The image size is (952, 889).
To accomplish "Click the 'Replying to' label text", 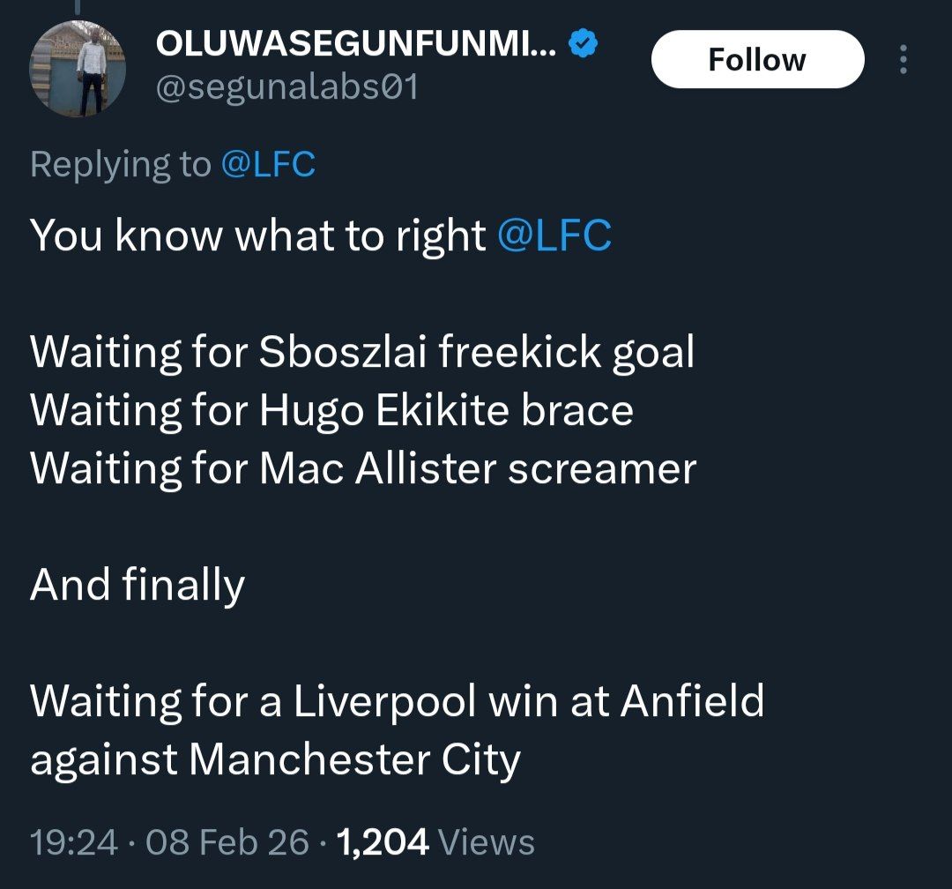I will [121, 165].
